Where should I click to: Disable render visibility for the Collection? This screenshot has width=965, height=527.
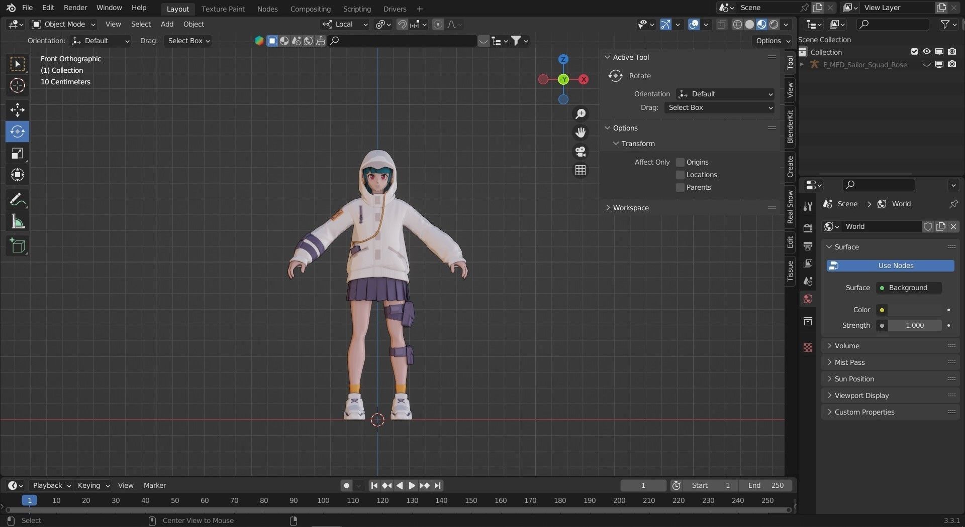point(951,52)
